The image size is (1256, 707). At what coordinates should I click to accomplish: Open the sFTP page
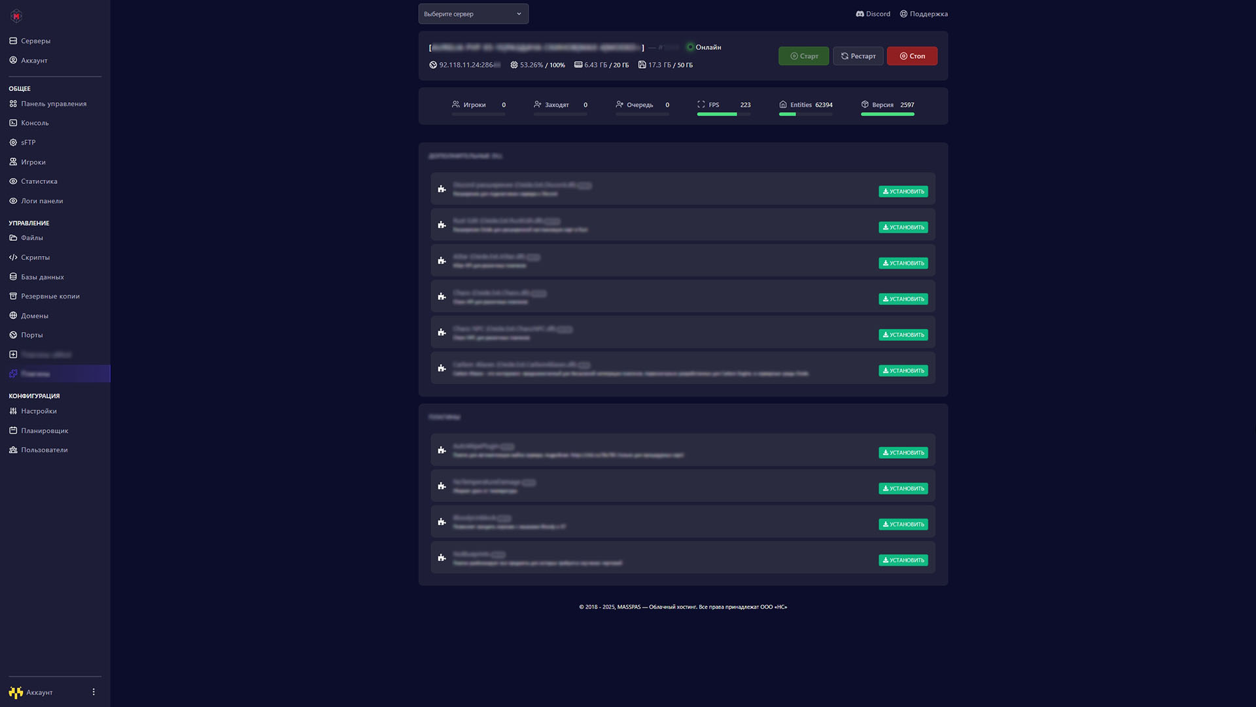[27, 142]
